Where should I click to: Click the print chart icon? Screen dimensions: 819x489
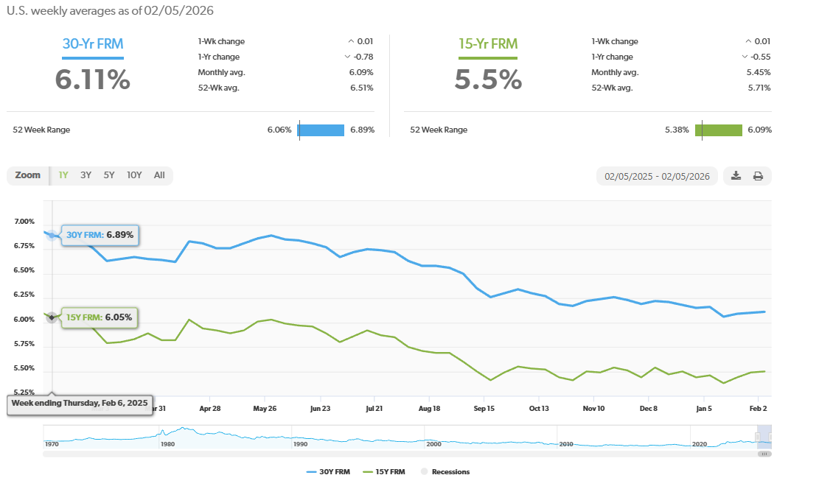pyautogui.click(x=758, y=176)
